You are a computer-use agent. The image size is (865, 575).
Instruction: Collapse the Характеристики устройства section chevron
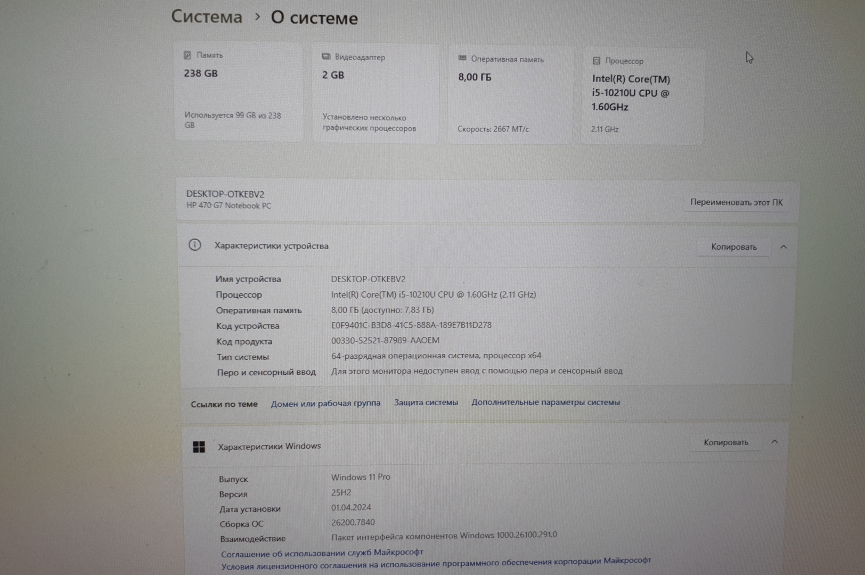(x=784, y=247)
